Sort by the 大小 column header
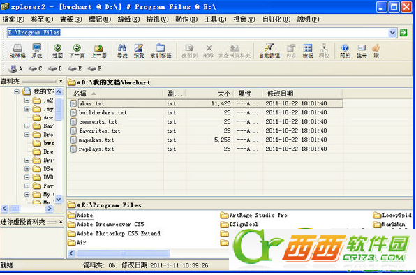 pyautogui.click(x=210, y=94)
